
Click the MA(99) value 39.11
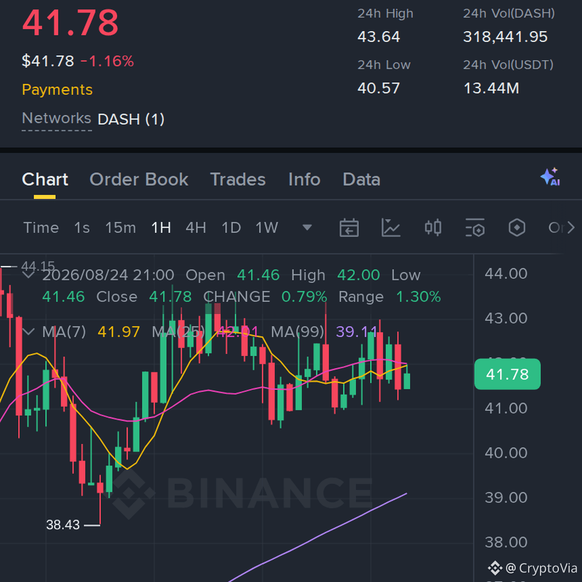tap(357, 332)
